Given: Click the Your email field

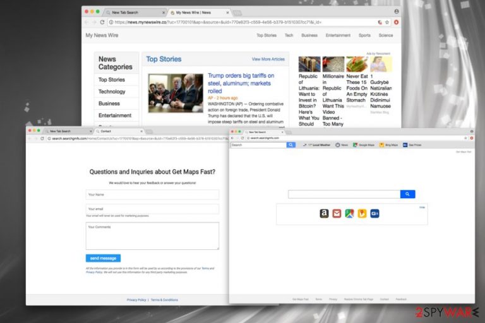Looking at the screenshot, I should click(152, 209).
